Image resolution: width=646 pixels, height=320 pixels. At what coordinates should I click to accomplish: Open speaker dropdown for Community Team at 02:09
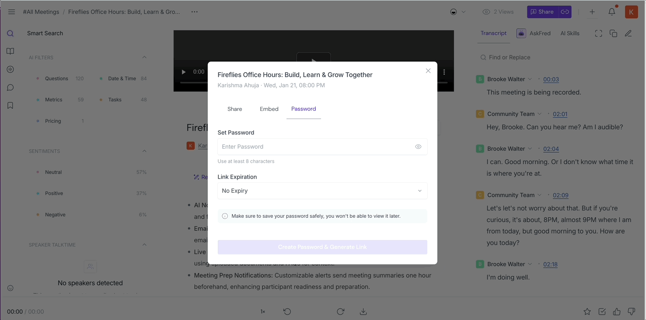(539, 195)
